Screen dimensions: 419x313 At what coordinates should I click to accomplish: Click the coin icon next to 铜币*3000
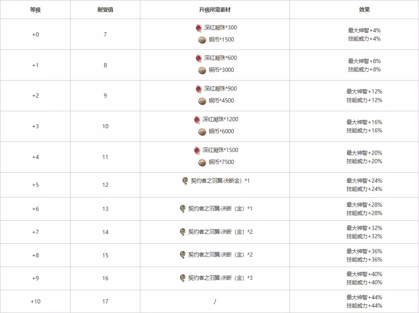pyautogui.click(x=202, y=70)
